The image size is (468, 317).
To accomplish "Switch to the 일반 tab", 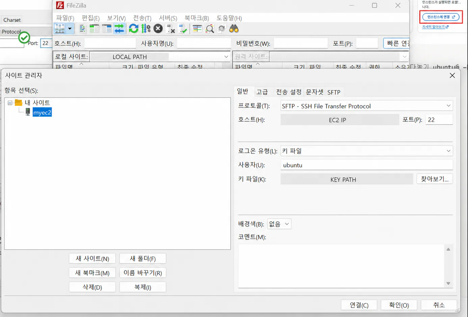I will coord(242,91).
